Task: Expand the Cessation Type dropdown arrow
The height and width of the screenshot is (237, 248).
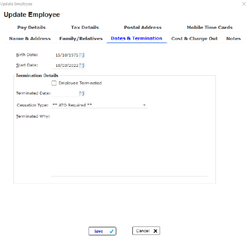Action: [x=144, y=105]
